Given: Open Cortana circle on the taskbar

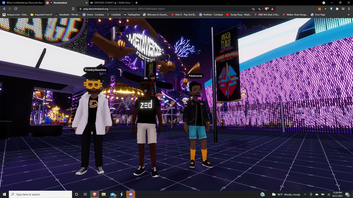Looking at the screenshot, I should (x=76, y=194).
